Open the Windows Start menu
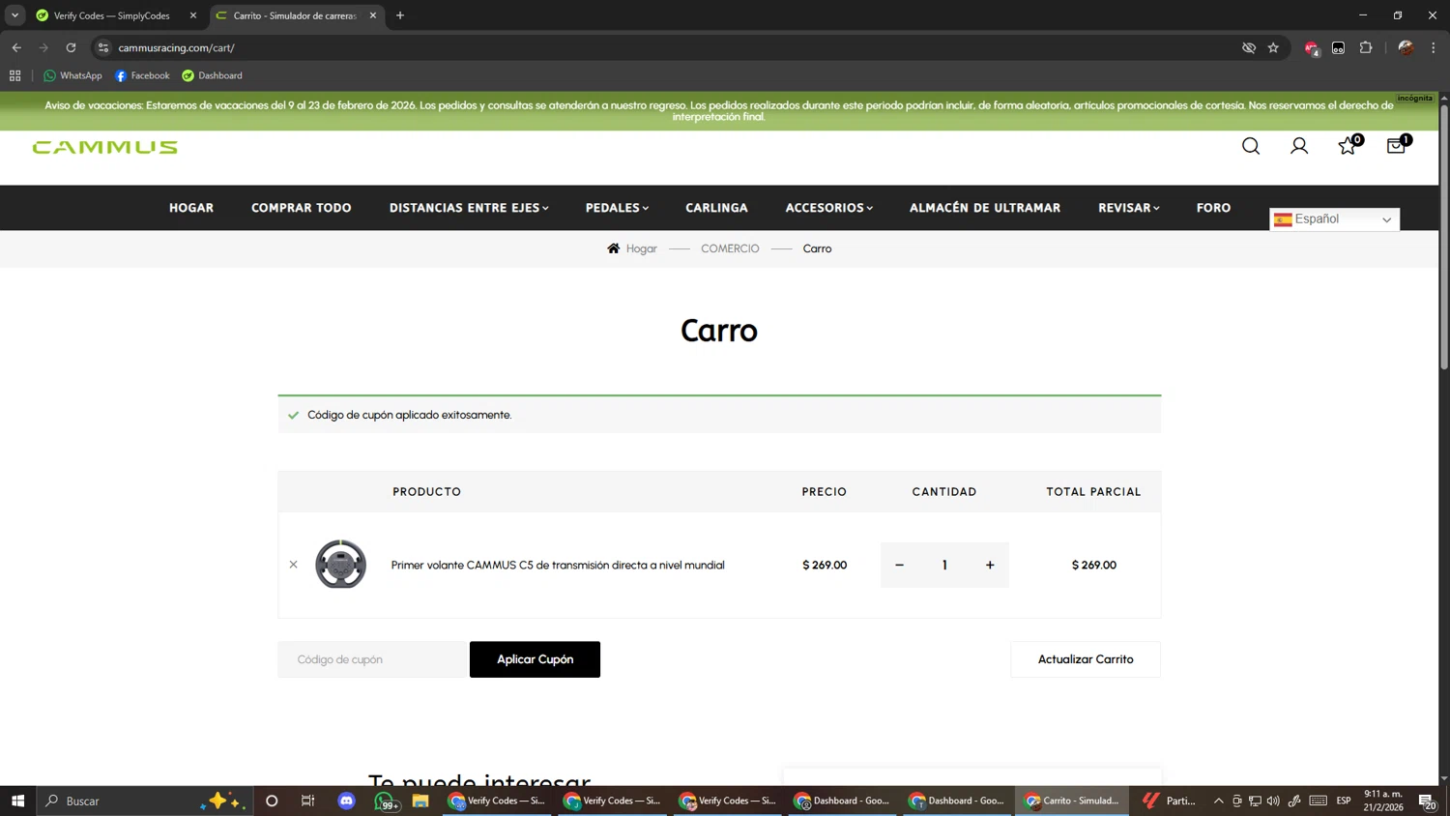Viewport: 1450px width, 816px height. (17, 801)
